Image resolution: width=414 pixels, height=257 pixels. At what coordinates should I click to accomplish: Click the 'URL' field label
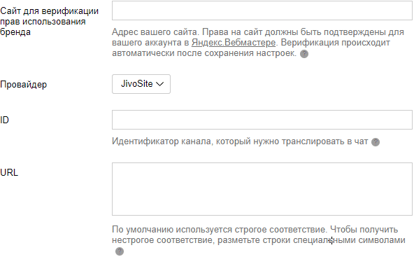[9, 173]
